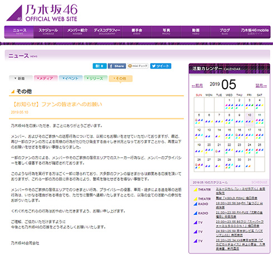Click the mixi チェック button
This screenshot has height=255, width=273.
[x=138, y=66]
